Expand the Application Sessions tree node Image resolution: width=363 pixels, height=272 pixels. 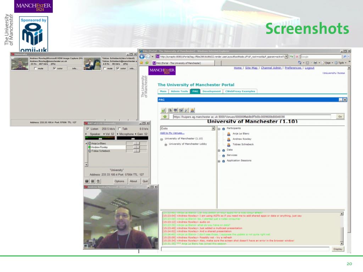219,161
